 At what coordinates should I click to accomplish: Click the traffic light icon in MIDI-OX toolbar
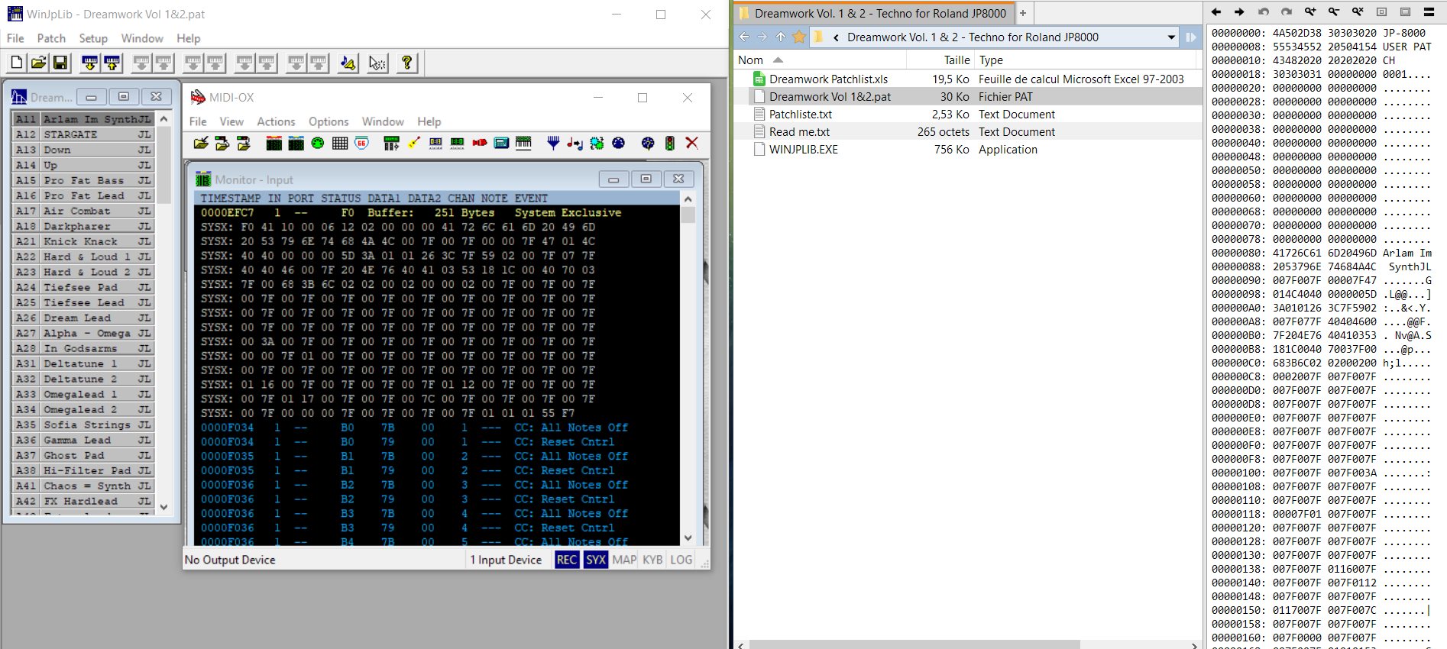(669, 143)
